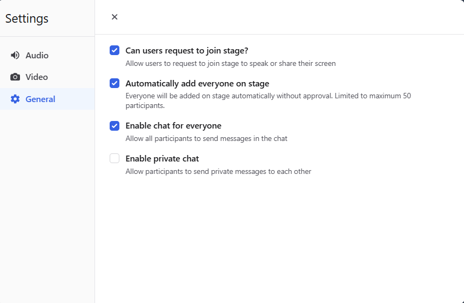
Task: Switch to the Audio settings tab
Action: 37,56
